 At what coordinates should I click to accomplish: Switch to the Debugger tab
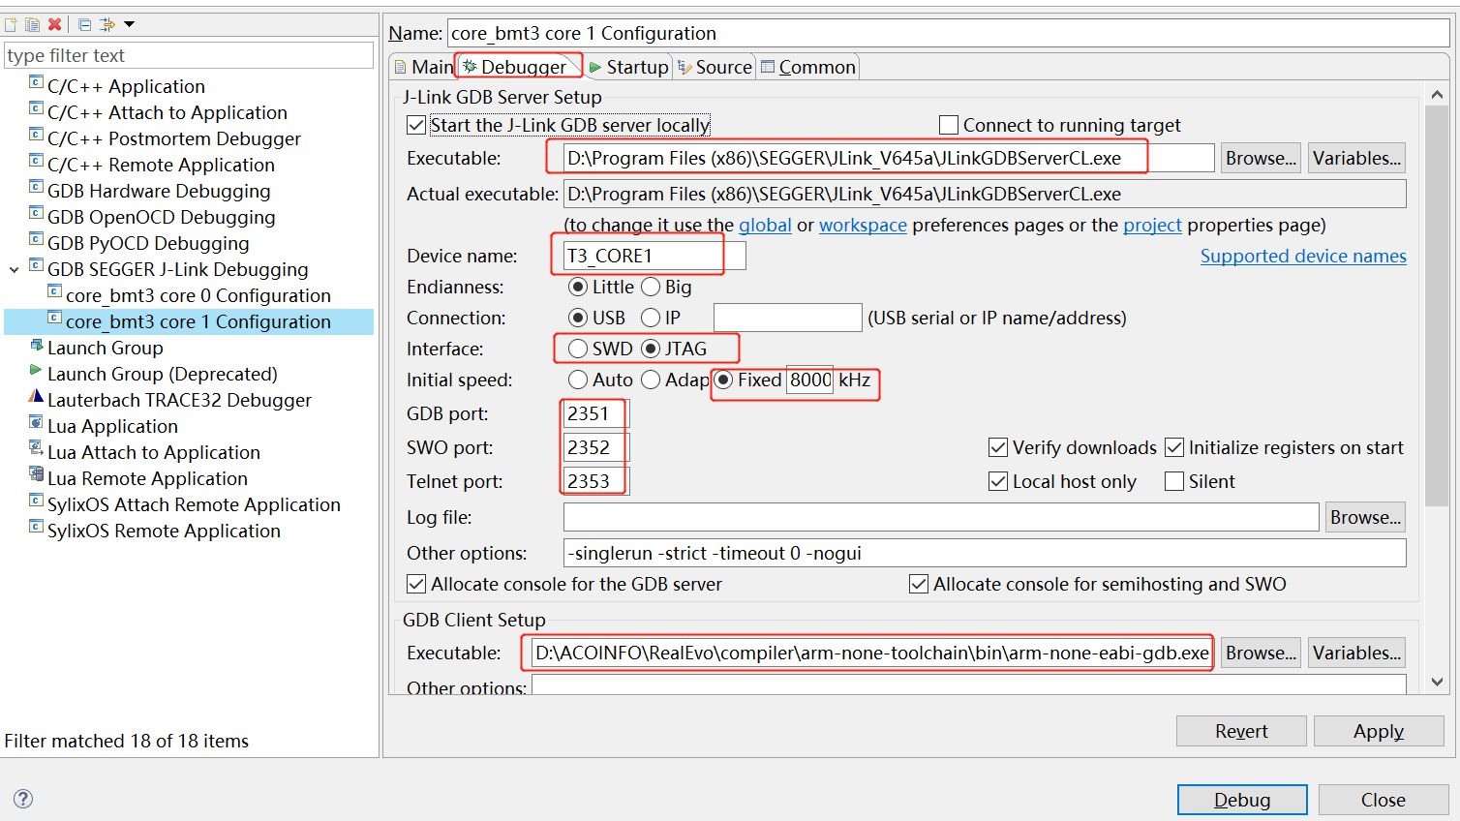click(515, 67)
